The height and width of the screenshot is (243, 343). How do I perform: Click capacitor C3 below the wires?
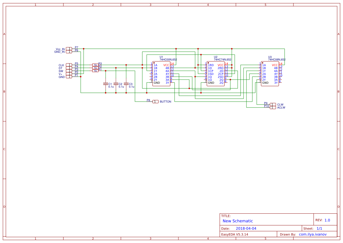[126, 84]
